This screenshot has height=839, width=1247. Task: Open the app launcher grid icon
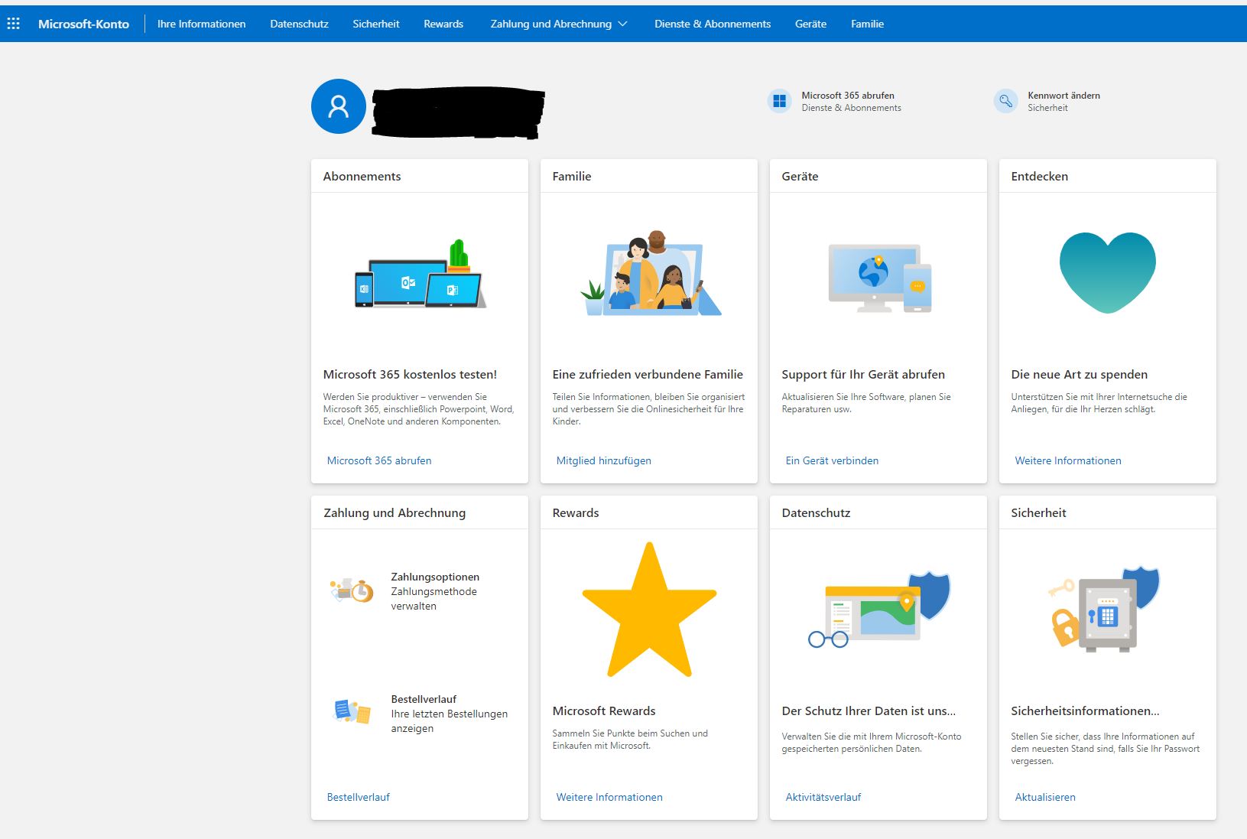(x=13, y=24)
